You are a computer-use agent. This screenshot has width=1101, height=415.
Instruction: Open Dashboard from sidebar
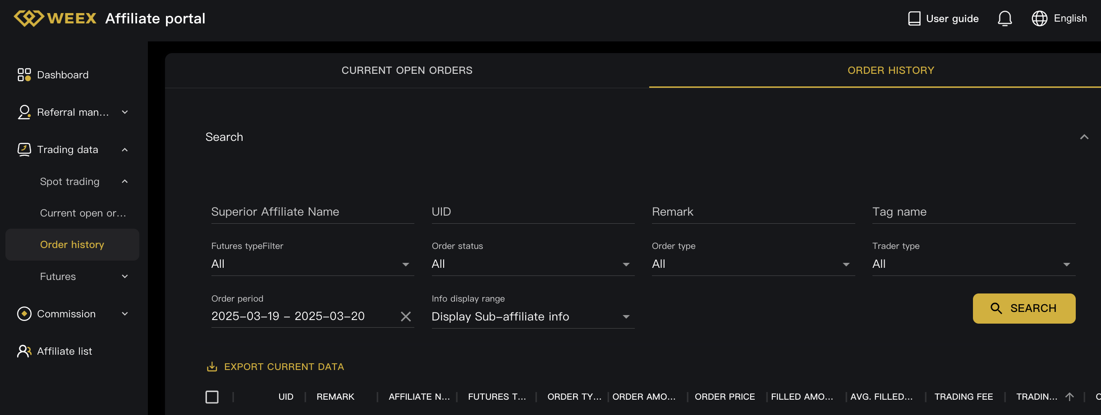tap(63, 75)
